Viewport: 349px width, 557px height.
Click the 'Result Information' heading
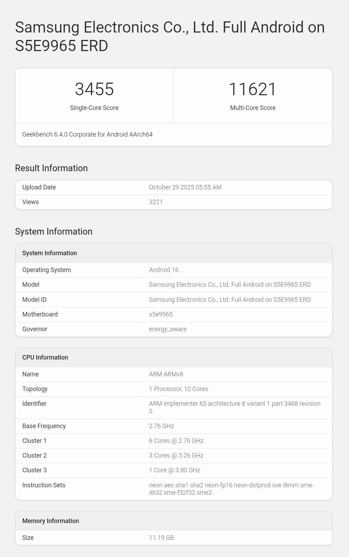tap(51, 168)
